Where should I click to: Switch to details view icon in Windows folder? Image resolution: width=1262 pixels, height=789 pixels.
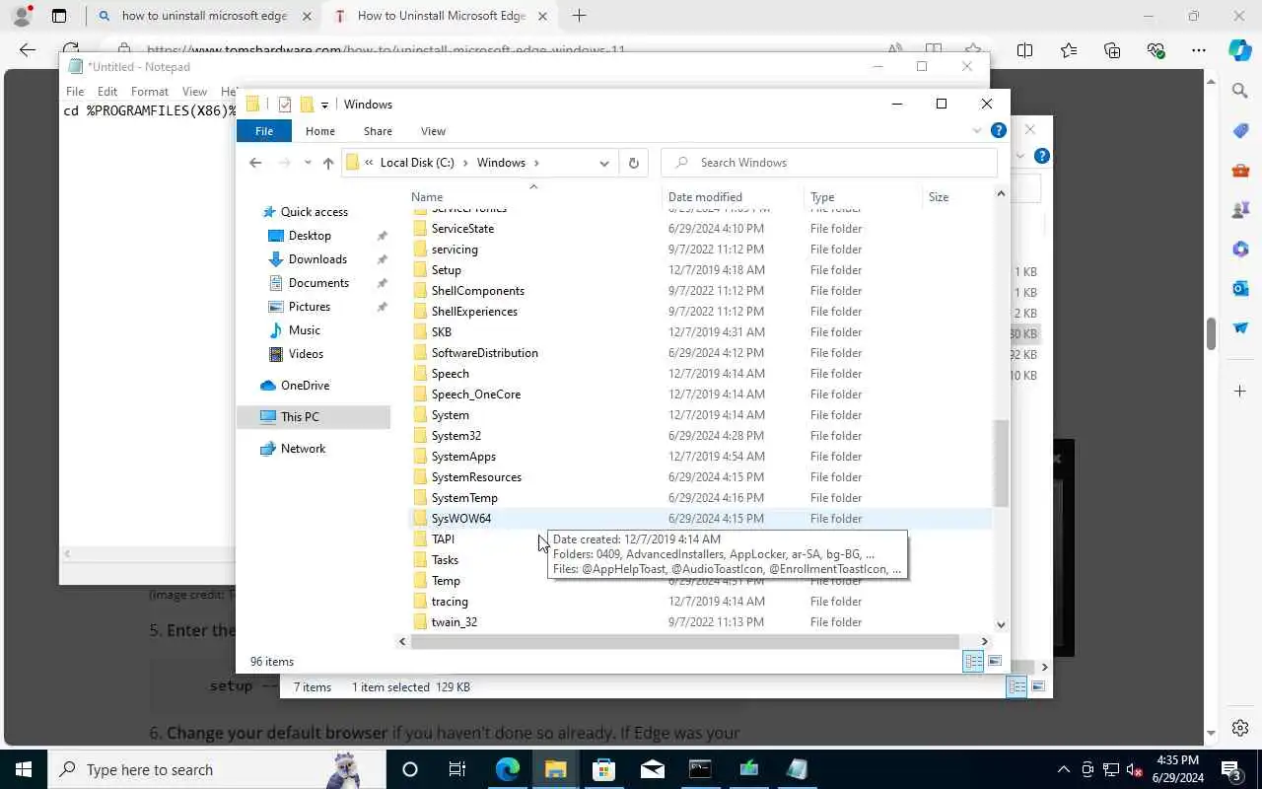(x=973, y=662)
